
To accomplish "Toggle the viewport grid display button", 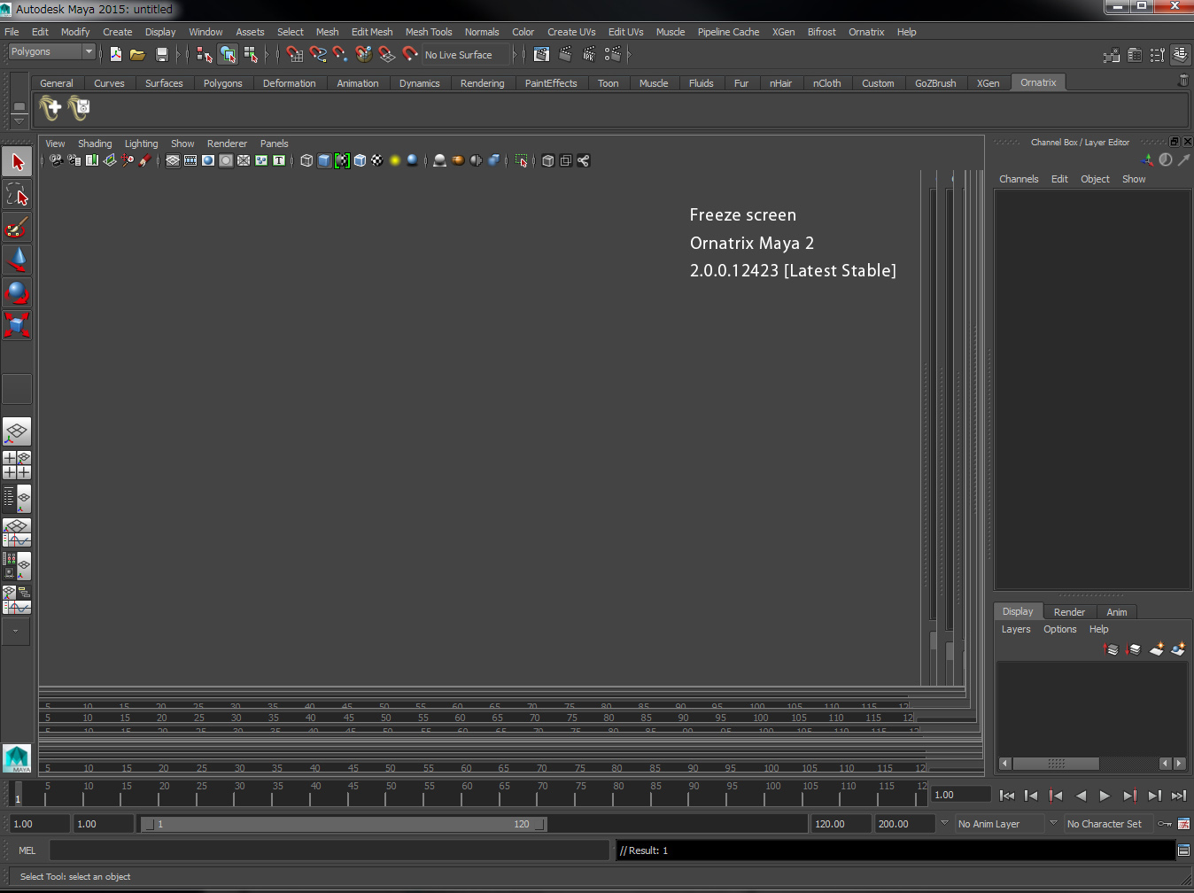I will [173, 160].
